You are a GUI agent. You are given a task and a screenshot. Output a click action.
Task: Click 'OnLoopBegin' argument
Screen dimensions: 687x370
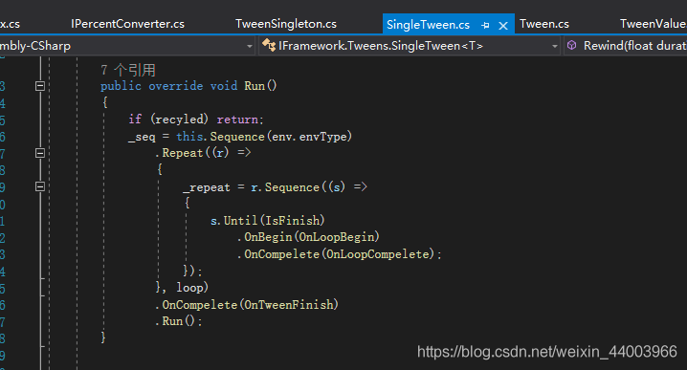coord(337,237)
